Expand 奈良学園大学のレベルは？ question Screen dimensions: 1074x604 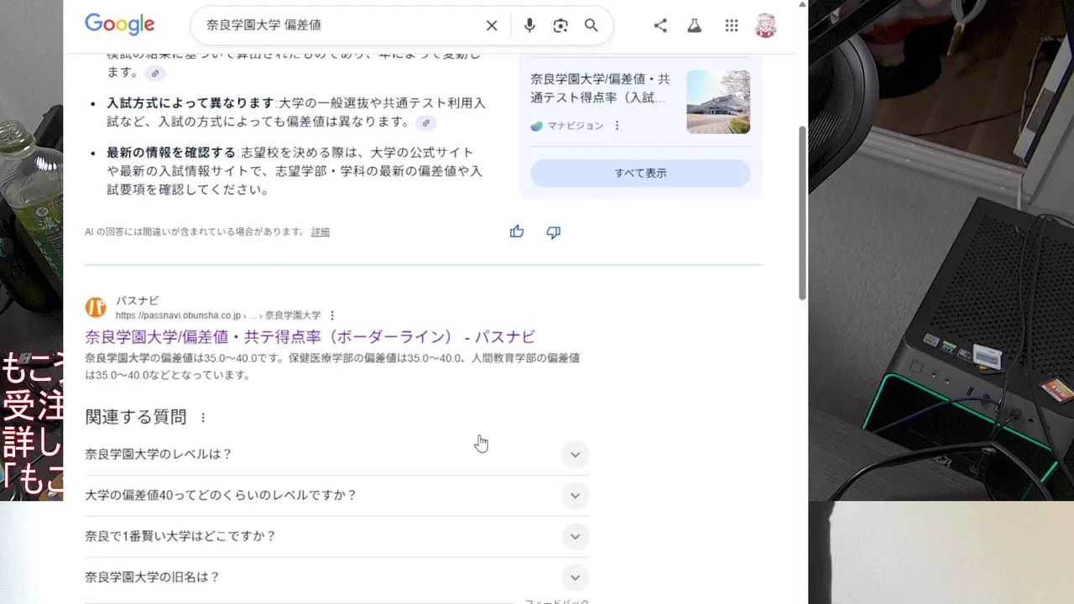click(336, 454)
